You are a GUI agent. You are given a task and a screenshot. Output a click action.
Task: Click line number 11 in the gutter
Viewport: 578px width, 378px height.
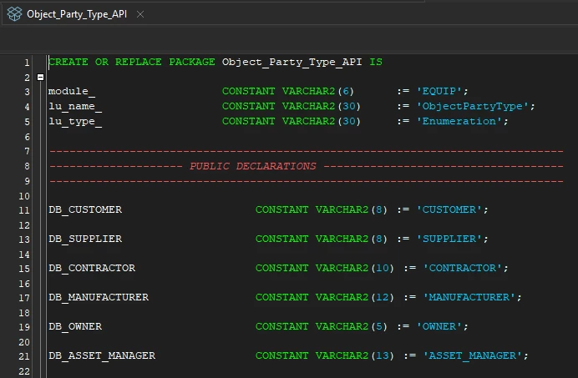[24, 210]
